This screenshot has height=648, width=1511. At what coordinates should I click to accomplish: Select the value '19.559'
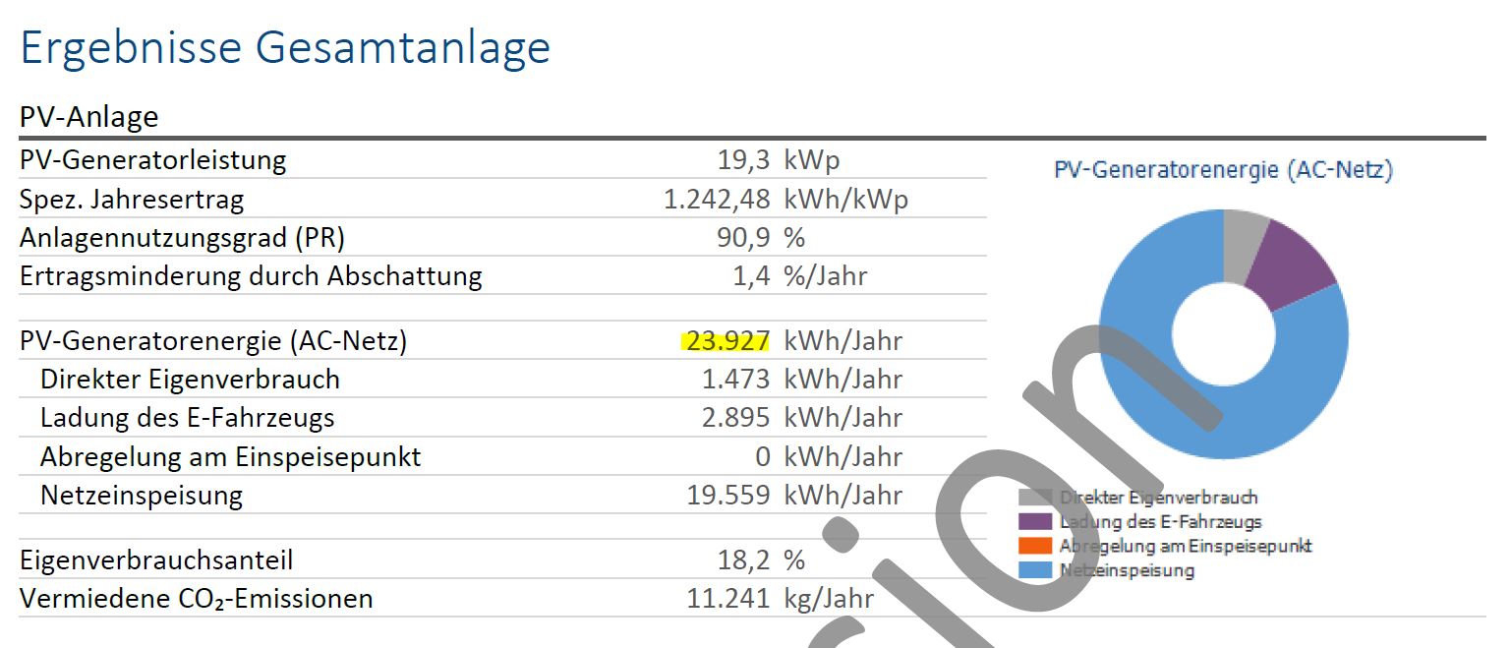(727, 495)
